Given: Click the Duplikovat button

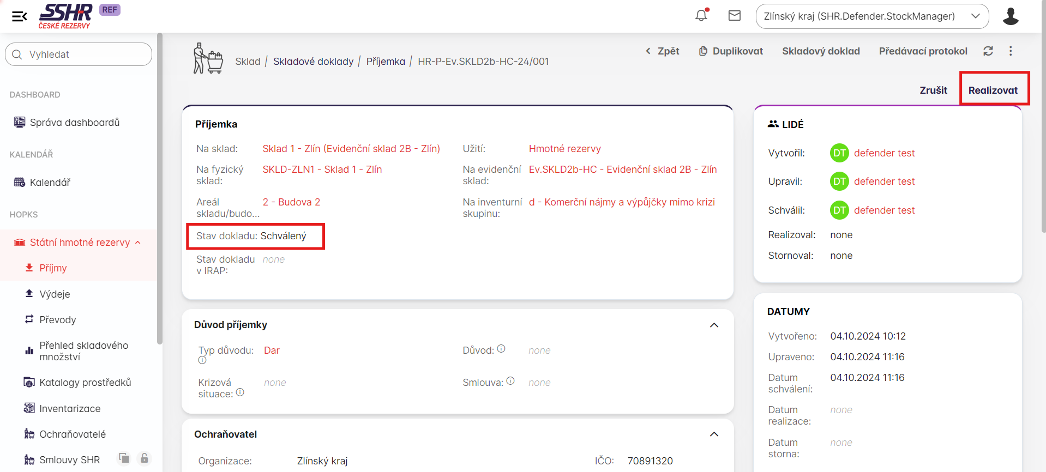Looking at the screenshot, I should (x=731, y=51).
